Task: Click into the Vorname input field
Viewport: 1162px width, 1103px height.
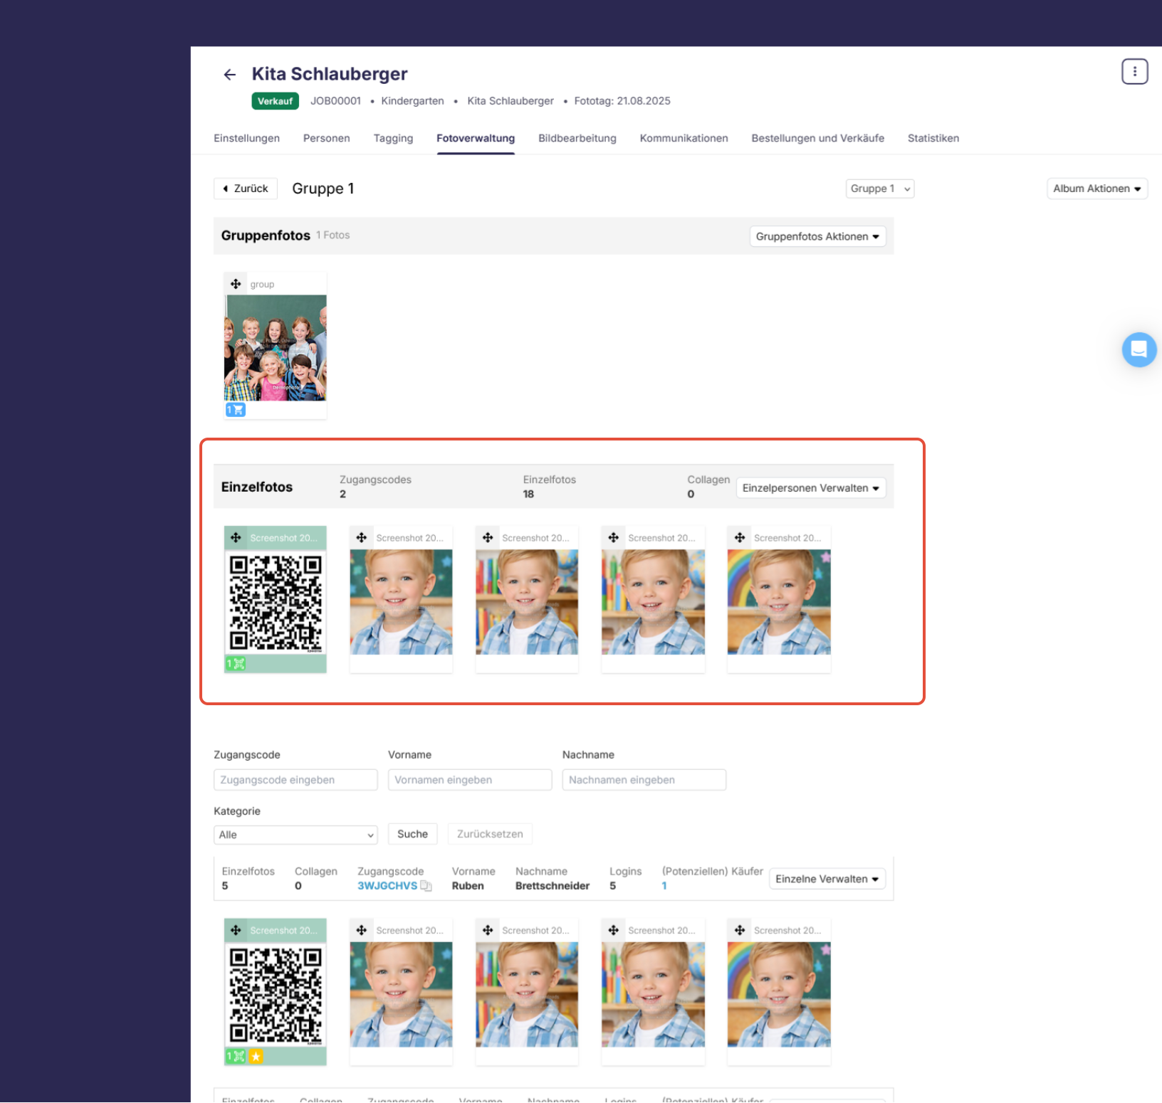Action: click(x=470, y=780)
